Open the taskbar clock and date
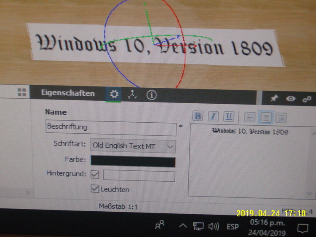Viewport: 316px width, 237px height. click(x=268, y=228)
